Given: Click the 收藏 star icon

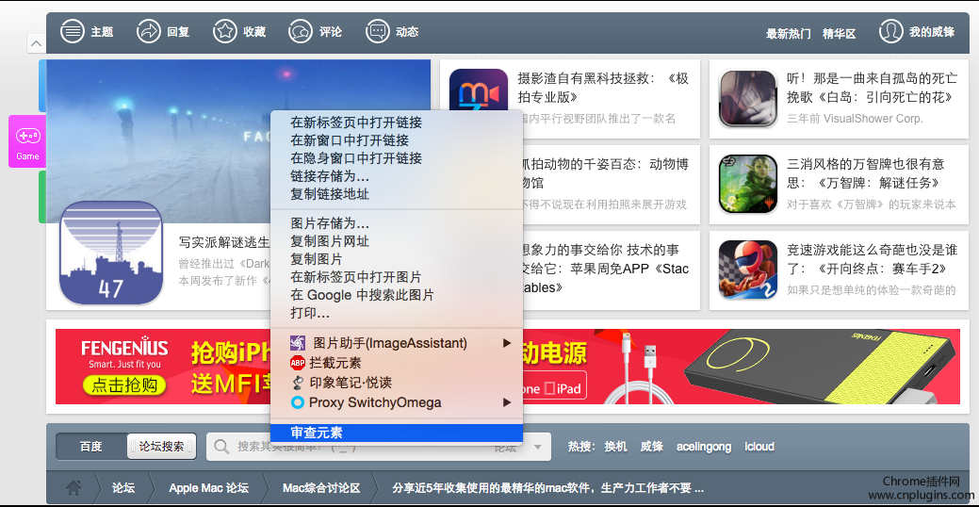Looking at the screenshot, I should 225,31.
